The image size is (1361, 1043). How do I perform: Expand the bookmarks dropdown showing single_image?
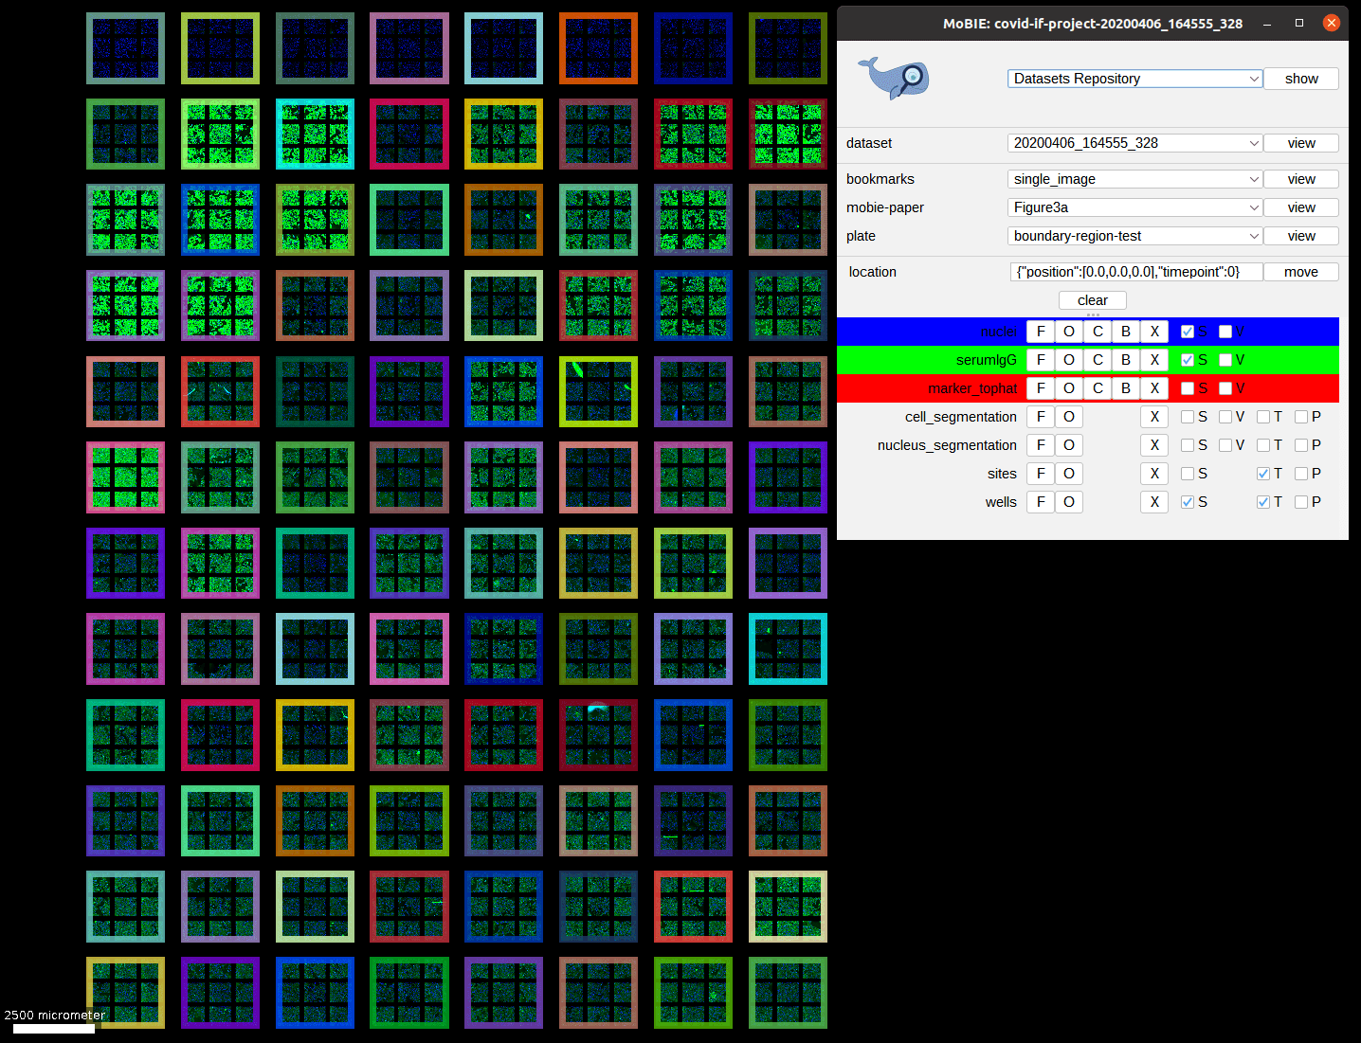coord(1134,178)
